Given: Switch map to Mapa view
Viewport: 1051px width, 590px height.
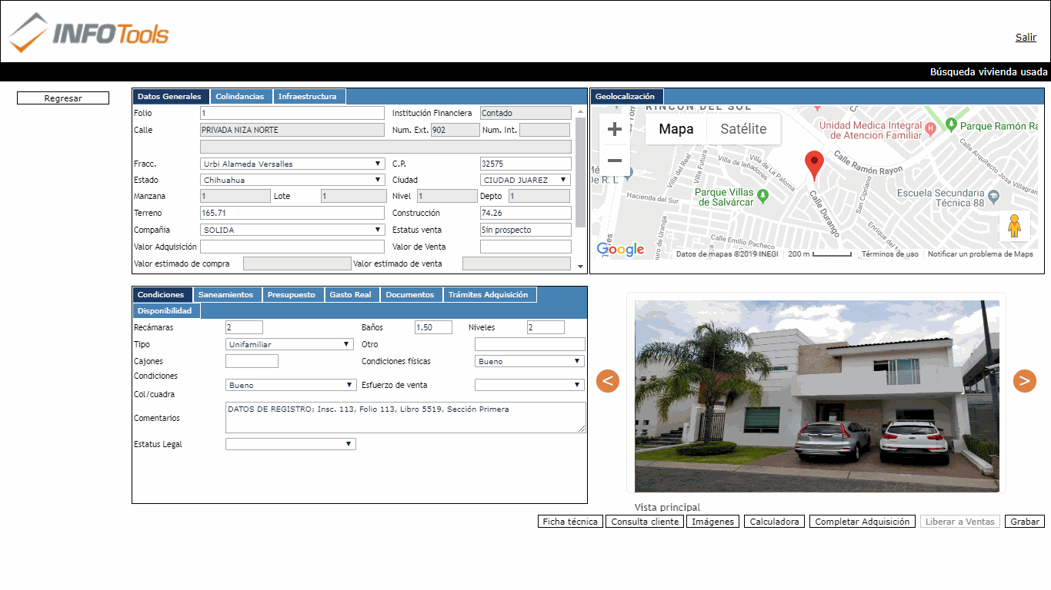Looking at the screenshot, I should click(x=676, y=129).
